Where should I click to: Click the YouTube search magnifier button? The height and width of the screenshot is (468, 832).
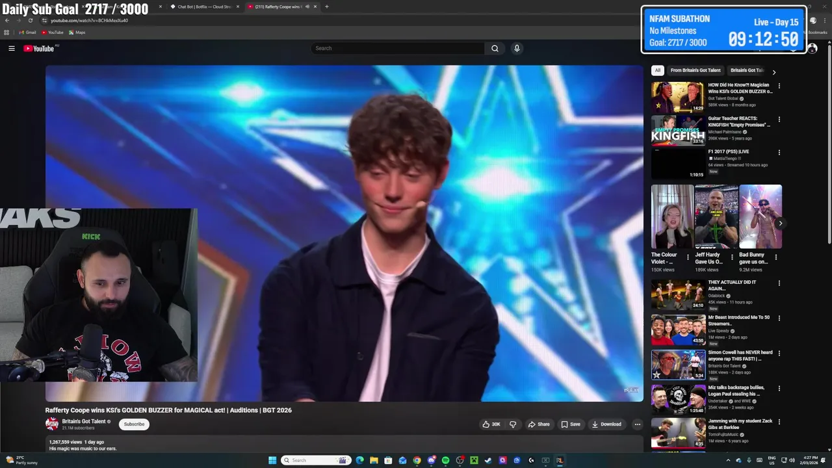pos(495,48)
